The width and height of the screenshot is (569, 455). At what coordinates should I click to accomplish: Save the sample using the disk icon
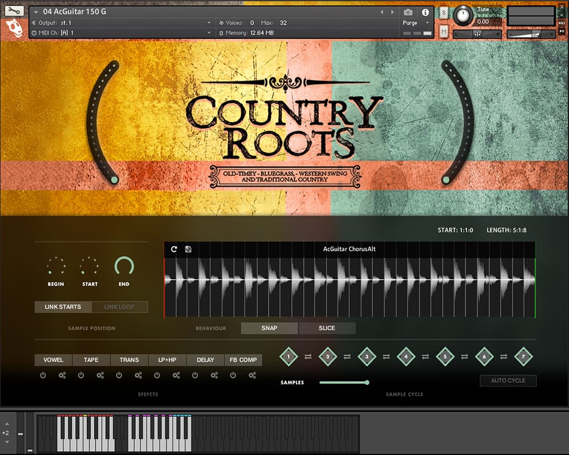tap(188, 249)
